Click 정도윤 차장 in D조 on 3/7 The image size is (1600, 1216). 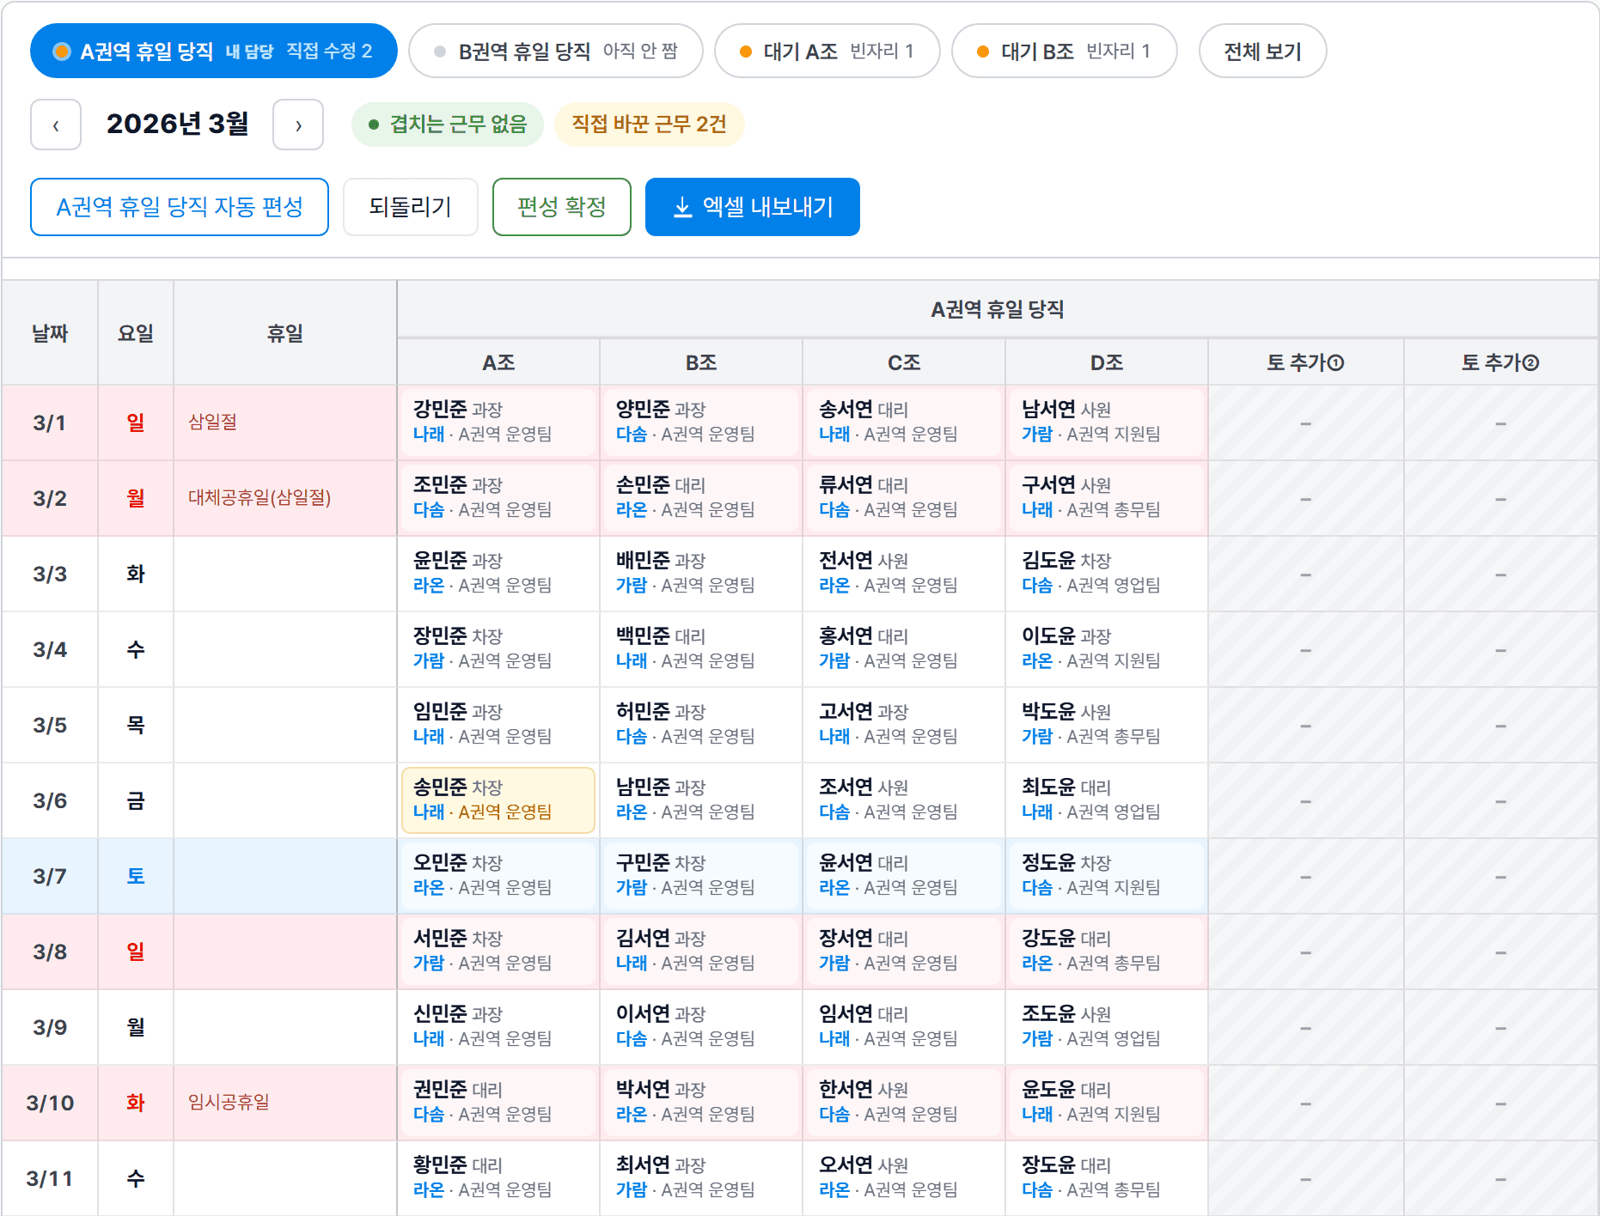pyautogui.click(x=1107, y=876)
